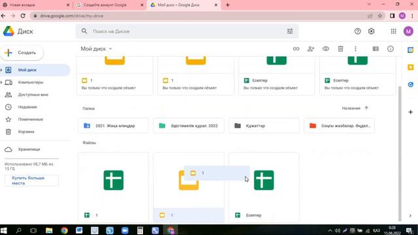Viewport: 418px width, 235px height.
Task: Open search filter options in search bar
Action: pos(290,31)
